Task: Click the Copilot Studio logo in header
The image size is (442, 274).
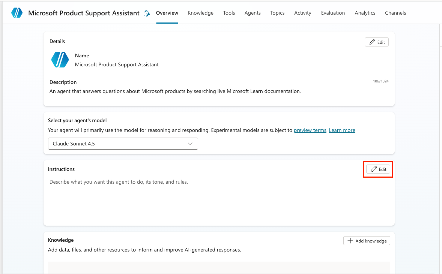Action: pyautogui.click(x=17, y=13)
